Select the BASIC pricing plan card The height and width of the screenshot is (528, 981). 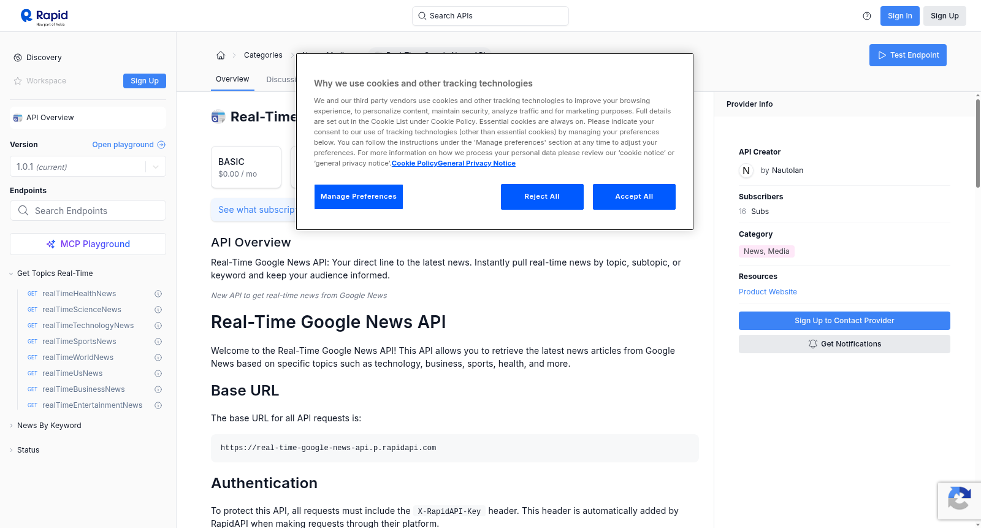(x=246, y=167)
